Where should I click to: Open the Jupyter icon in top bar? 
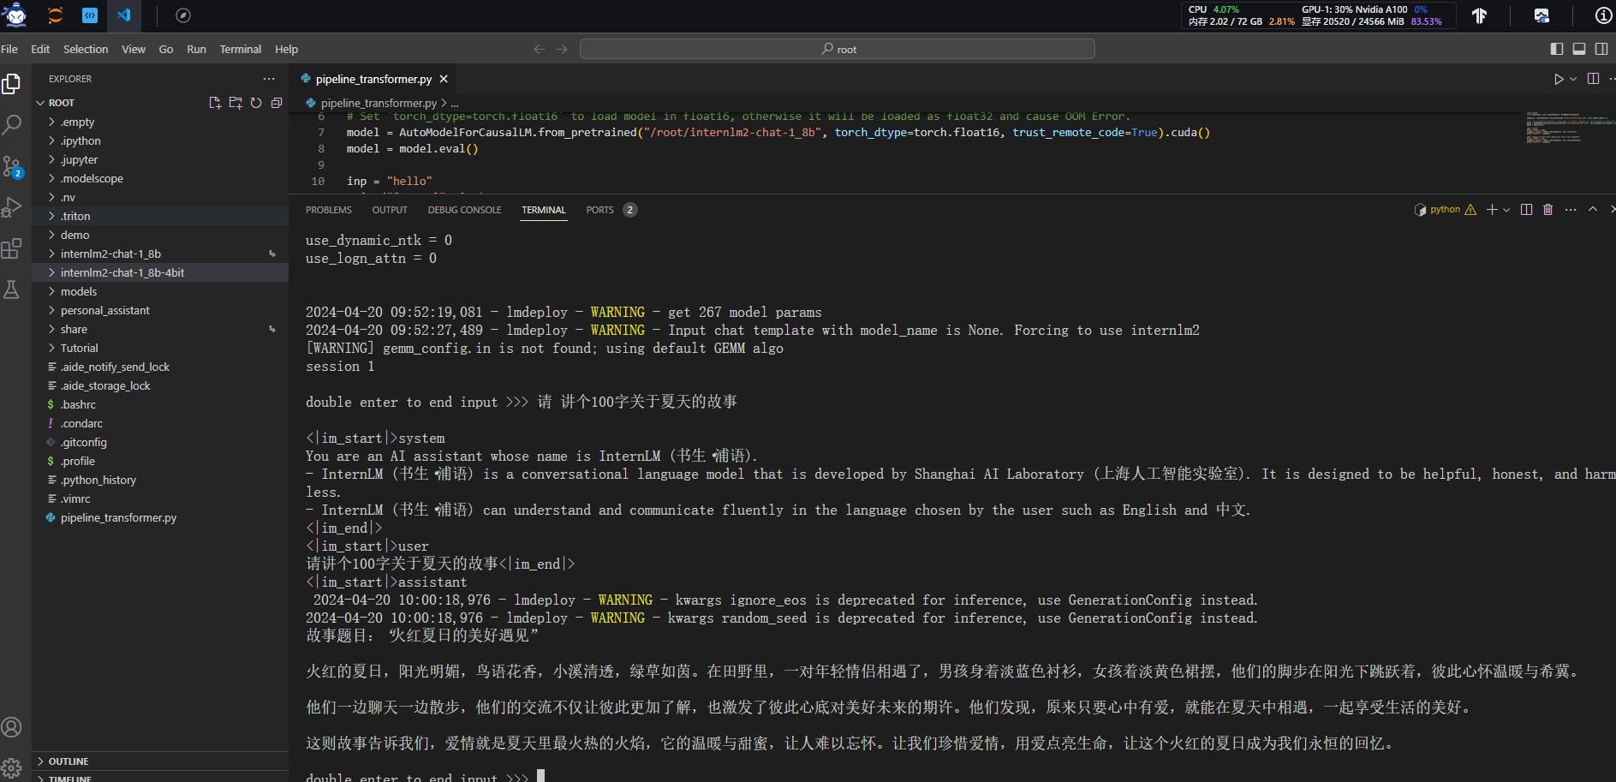point(55,15)
